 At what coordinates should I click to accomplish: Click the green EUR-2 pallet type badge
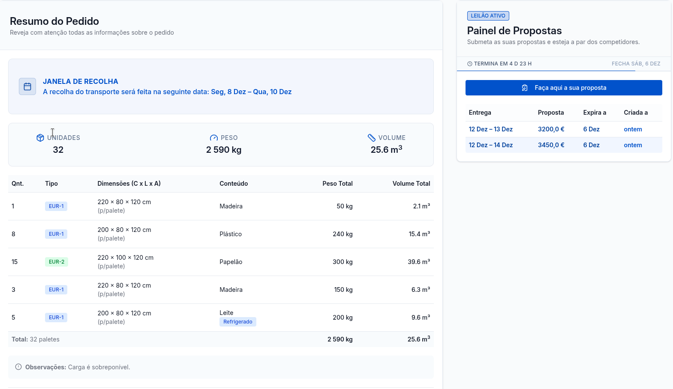pos(57,262)
